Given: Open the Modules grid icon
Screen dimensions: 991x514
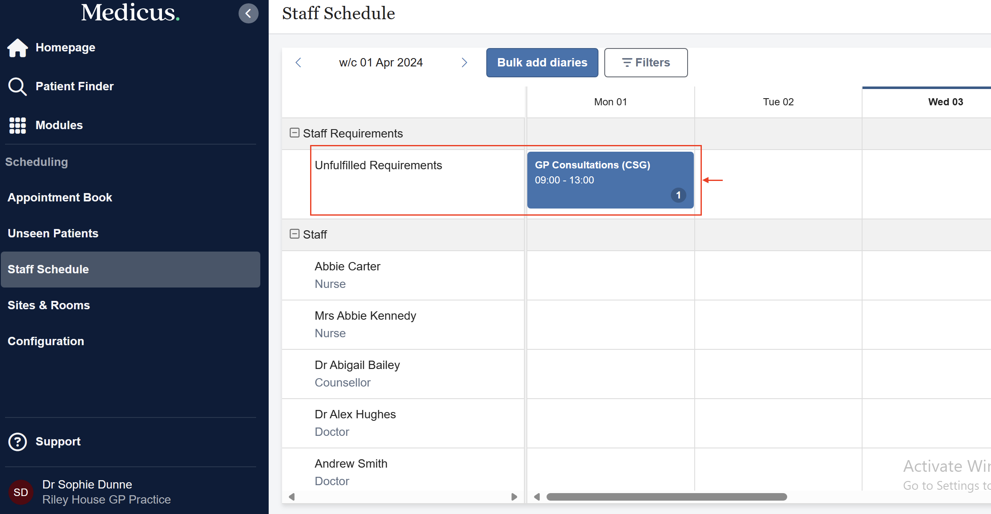Looking at the screenshot, I should (18, 125).
